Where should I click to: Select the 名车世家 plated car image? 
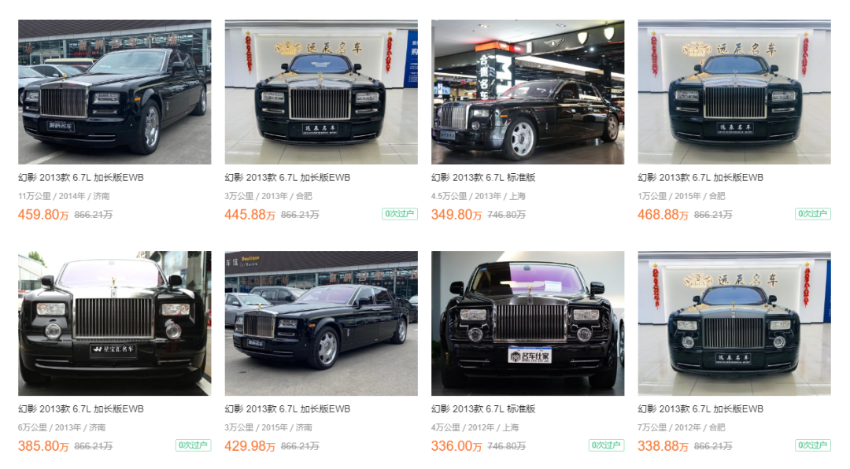527,323
